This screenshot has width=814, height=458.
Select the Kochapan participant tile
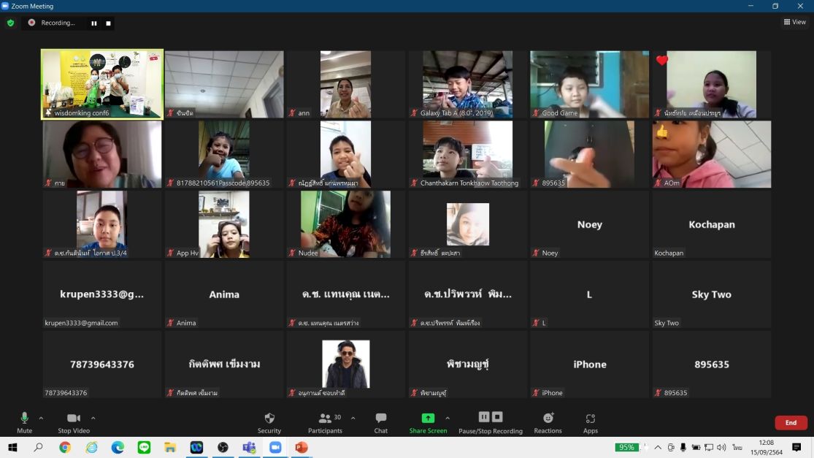[x=712, y=224]
